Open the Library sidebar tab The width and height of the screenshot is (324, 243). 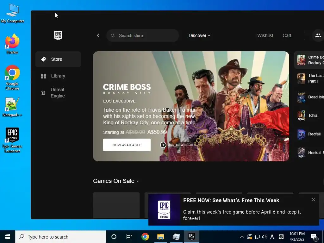(x=58, y=76)
